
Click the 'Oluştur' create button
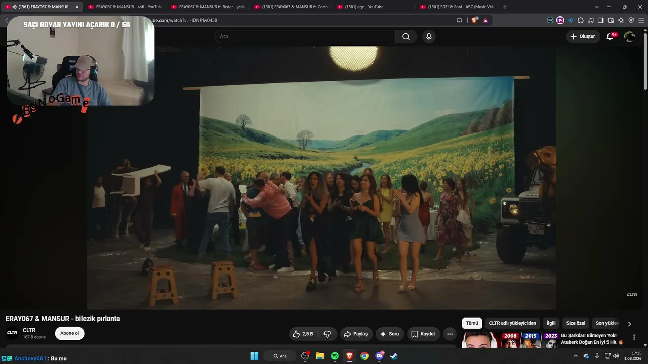(x=583, y=36)
